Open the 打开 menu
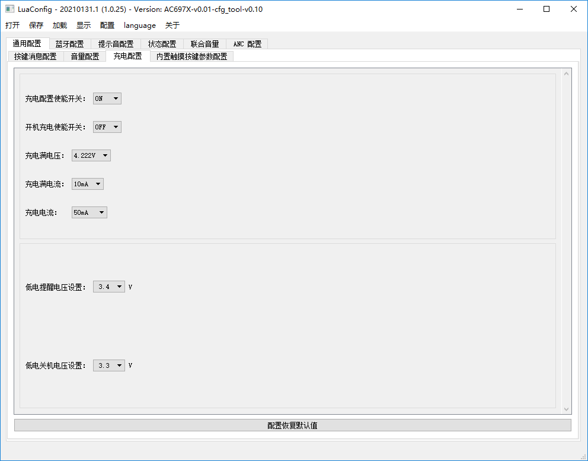Screen dimensions: 588x461 pyautogui.click(x=12, y=25)
